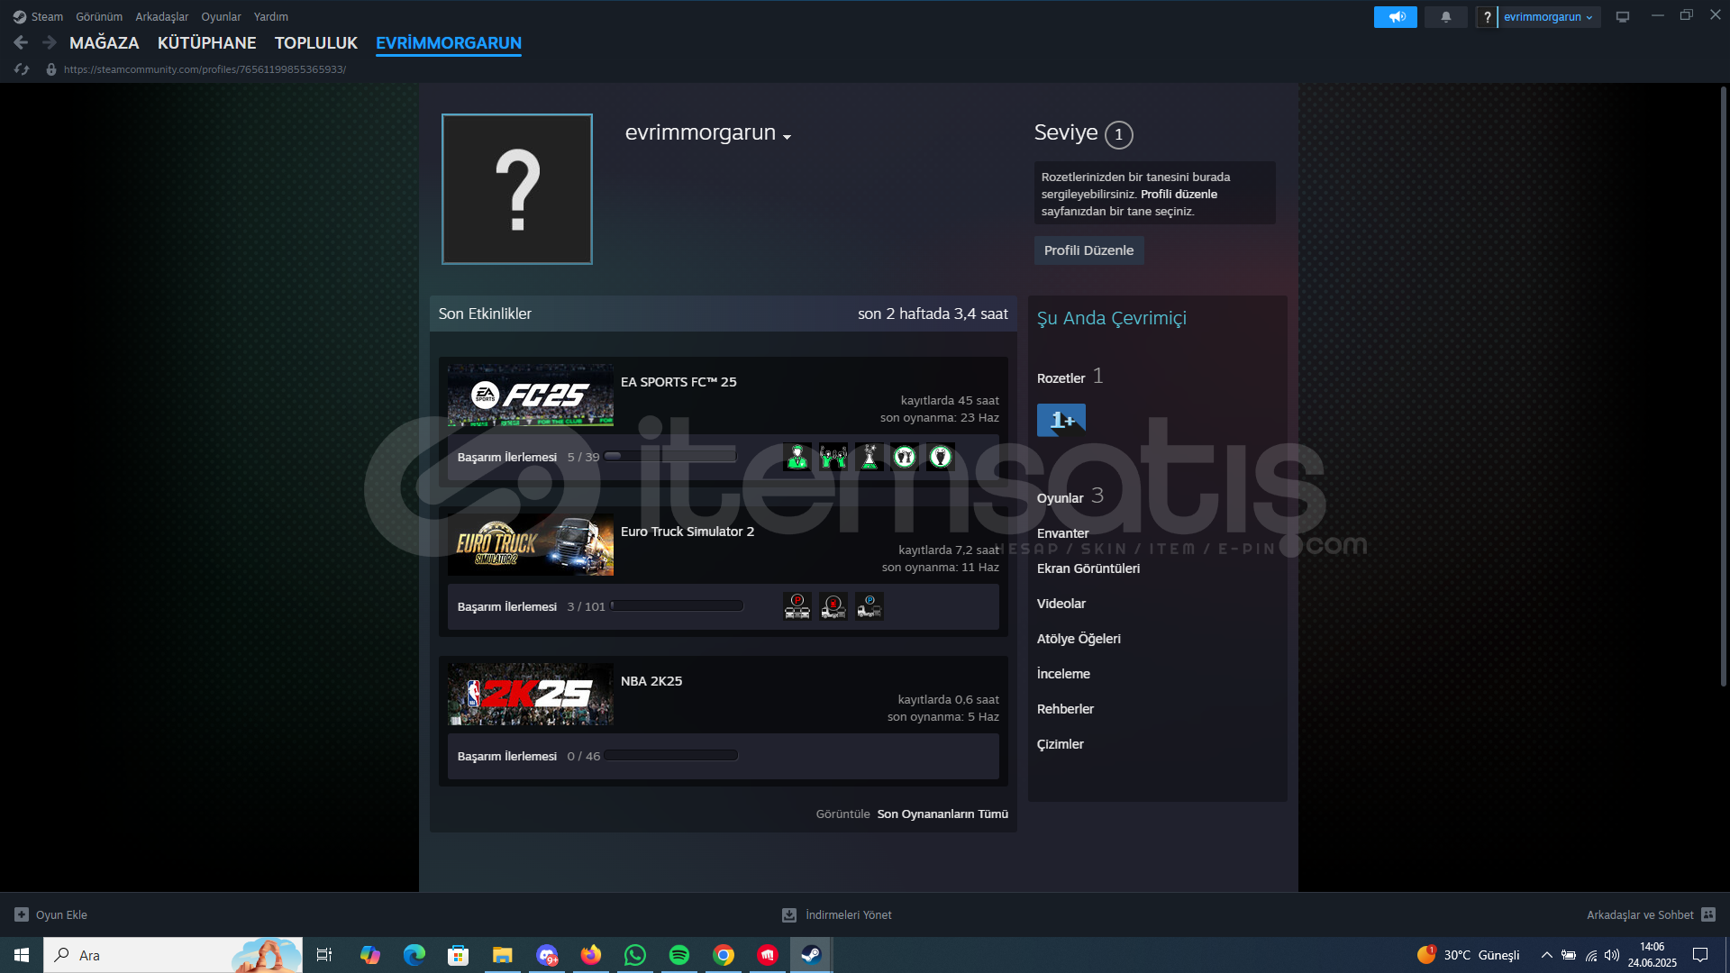Open the Arkadaşlar menu
The height and width of the screenshot is (973, 1730).
[162, 16]
